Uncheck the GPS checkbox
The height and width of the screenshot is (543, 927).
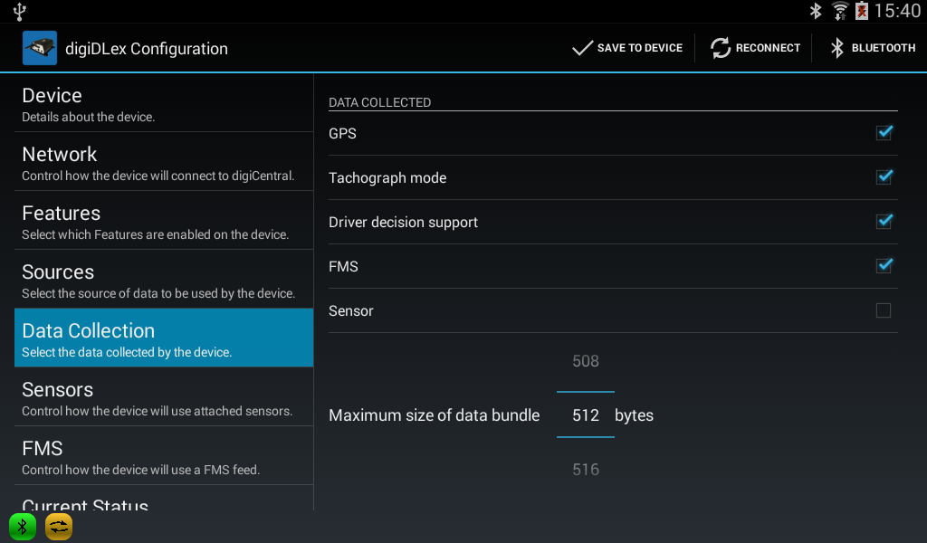click(x=884, y=133)
